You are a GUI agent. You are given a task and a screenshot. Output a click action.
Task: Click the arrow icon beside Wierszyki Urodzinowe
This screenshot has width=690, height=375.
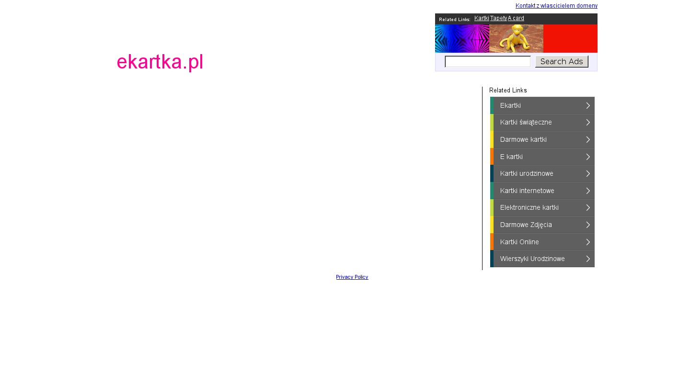(588, 259)
